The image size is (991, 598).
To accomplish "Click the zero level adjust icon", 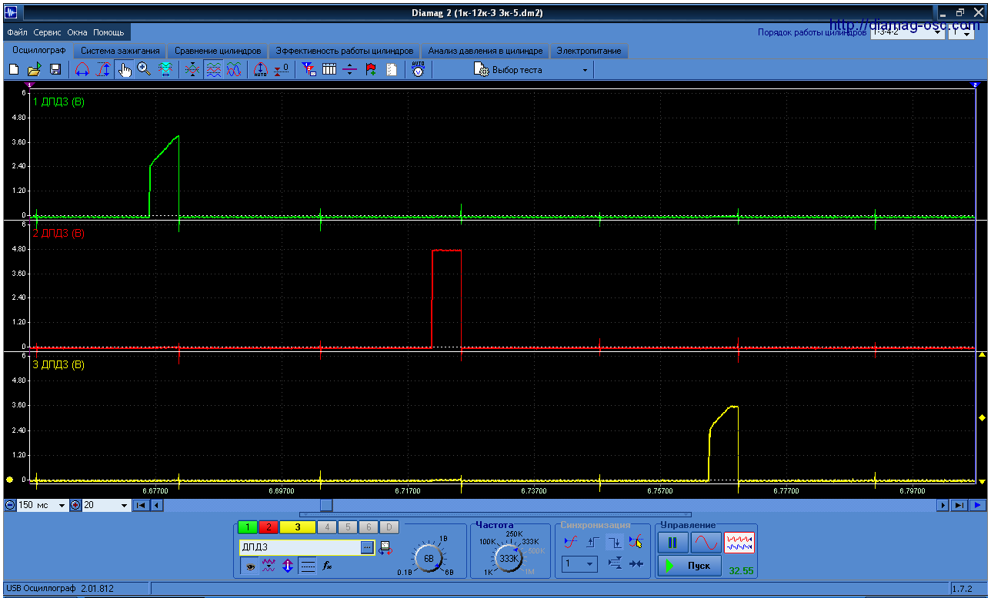I will [x=281, y=70].
